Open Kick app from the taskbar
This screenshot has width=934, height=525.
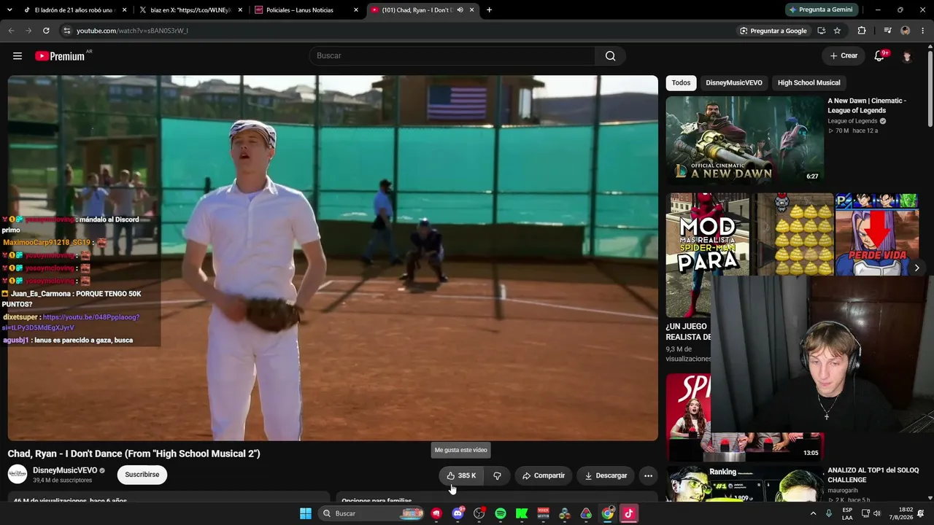522,513
